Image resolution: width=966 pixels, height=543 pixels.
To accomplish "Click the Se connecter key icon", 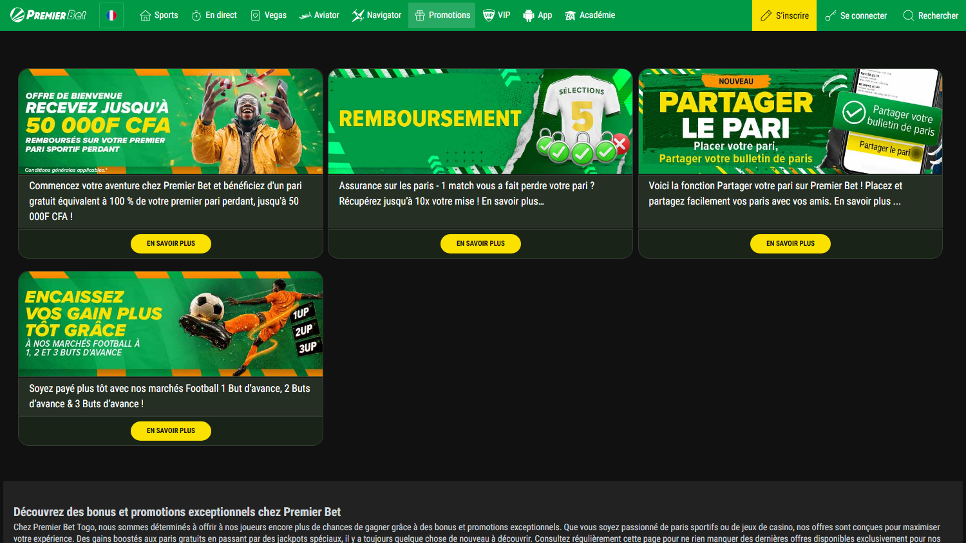I will pos(831,15).
